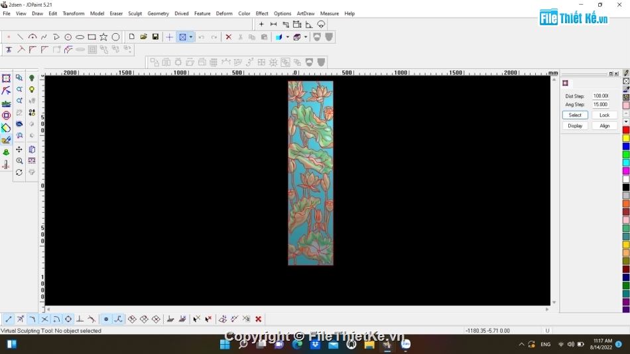Click the Select button in panel
Image resolution: width=630 pixels, height=354 pixels.
point(575,115)
